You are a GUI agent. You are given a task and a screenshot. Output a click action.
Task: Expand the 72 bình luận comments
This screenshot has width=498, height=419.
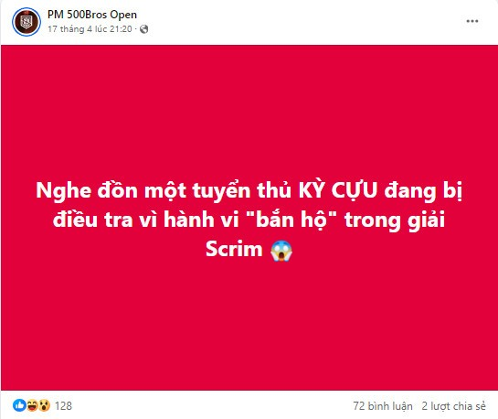[x=383, y=406]
